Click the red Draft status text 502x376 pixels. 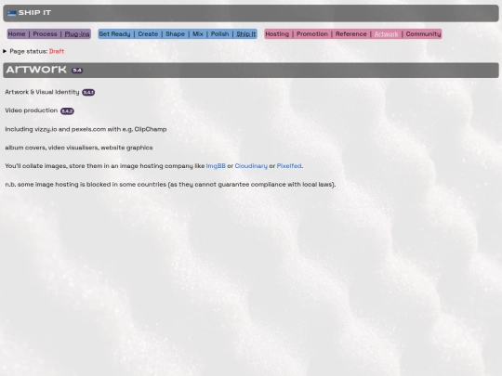[x=57, y=51]
